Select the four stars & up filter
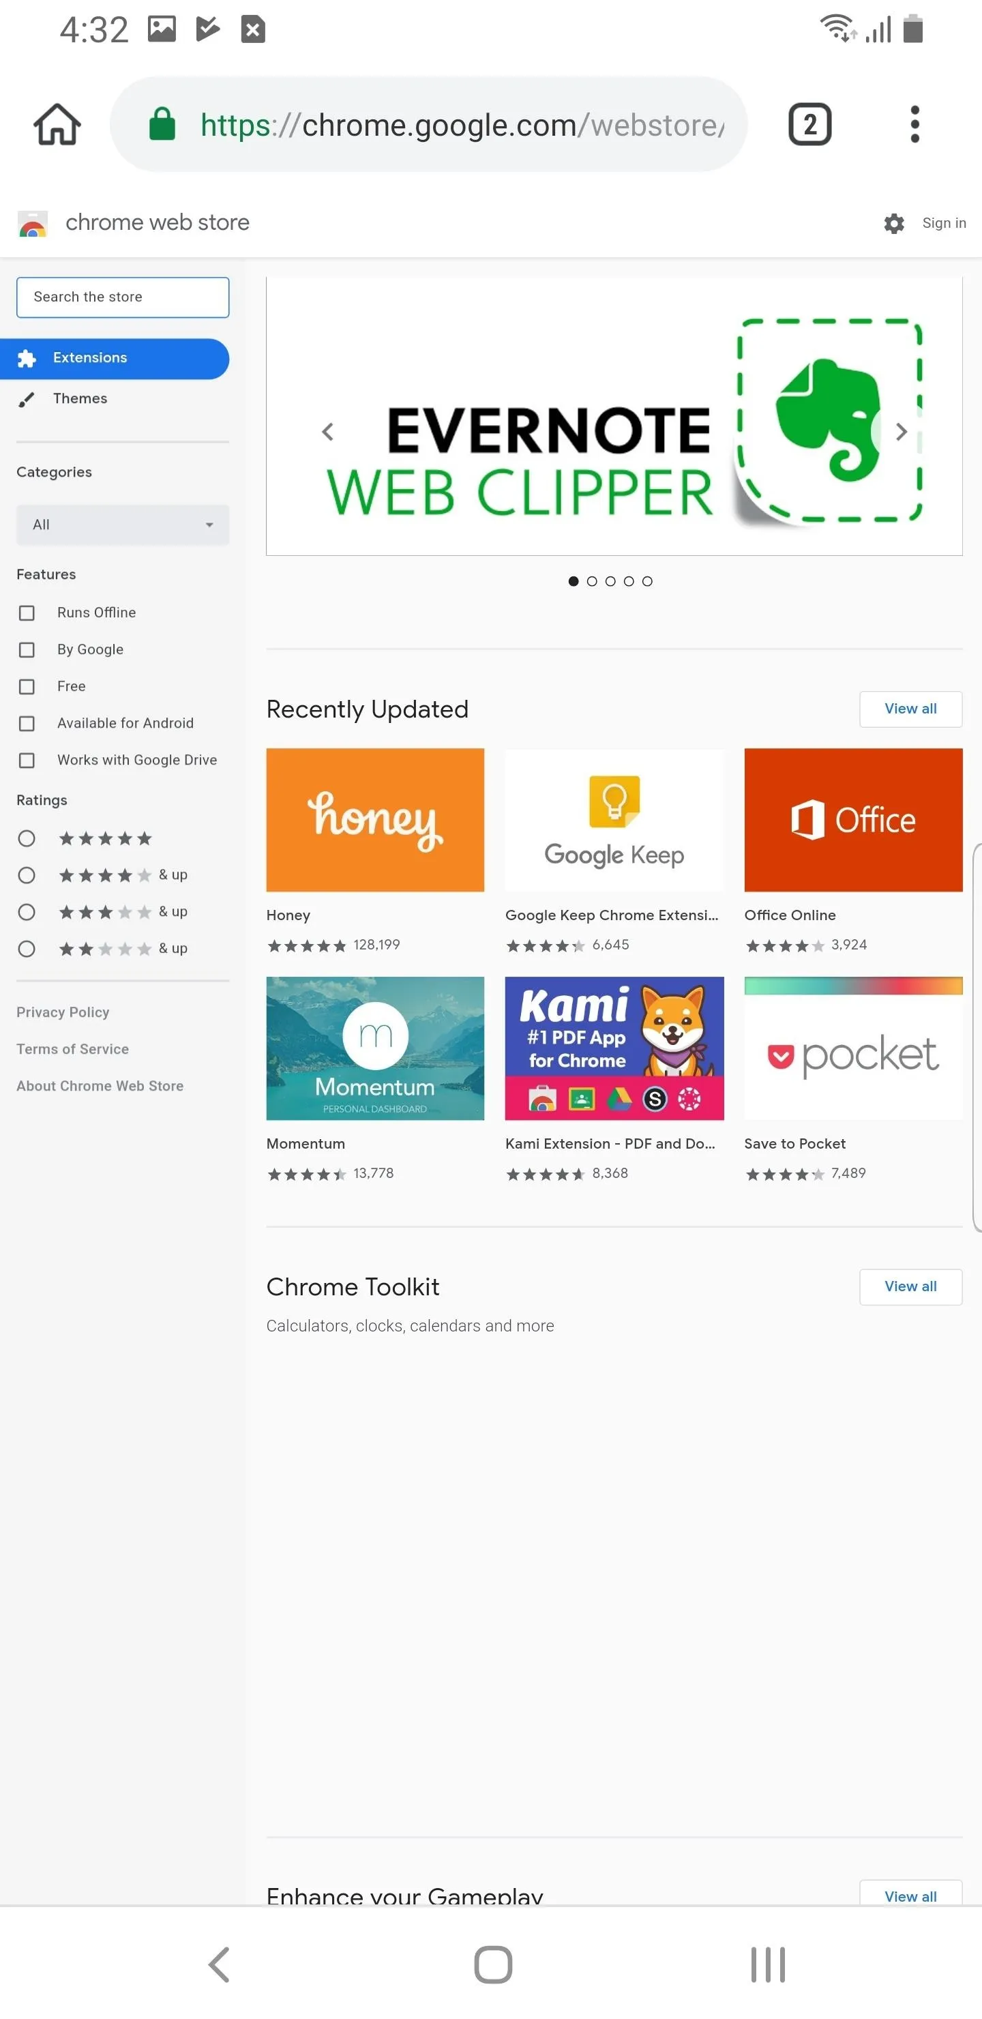The height and width of the screenshot is (2019, 982). [x=27, y=876]
